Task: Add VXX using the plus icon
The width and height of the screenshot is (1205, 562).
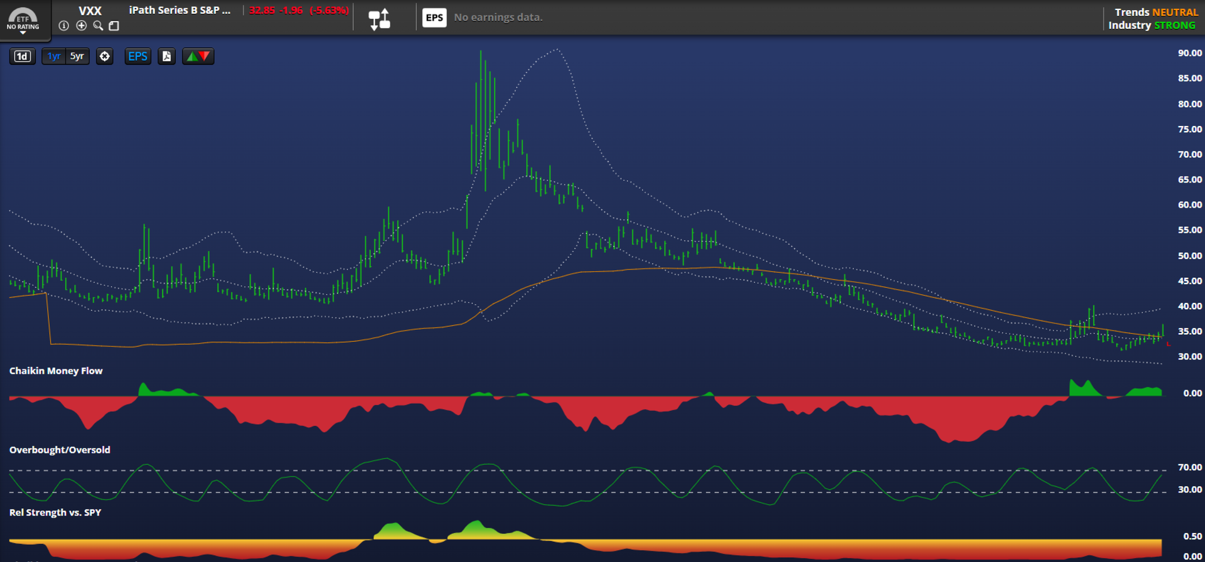Action: [81, 26]
